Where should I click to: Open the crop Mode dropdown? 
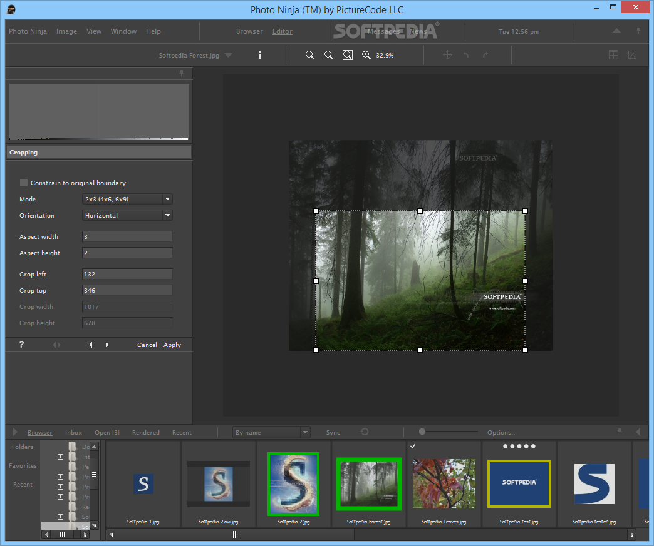pyautogui.click(x=127, y=199)
